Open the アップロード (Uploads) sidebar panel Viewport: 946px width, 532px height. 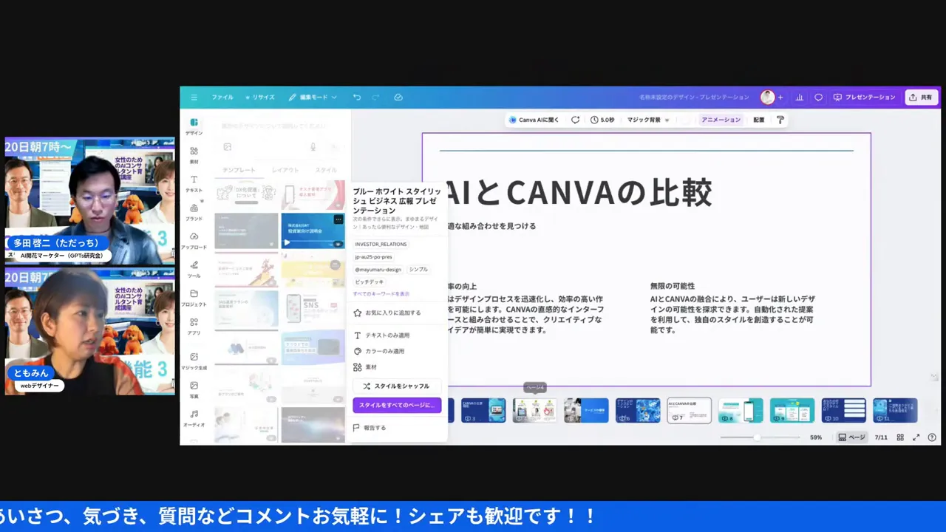[x=194, y=240]
